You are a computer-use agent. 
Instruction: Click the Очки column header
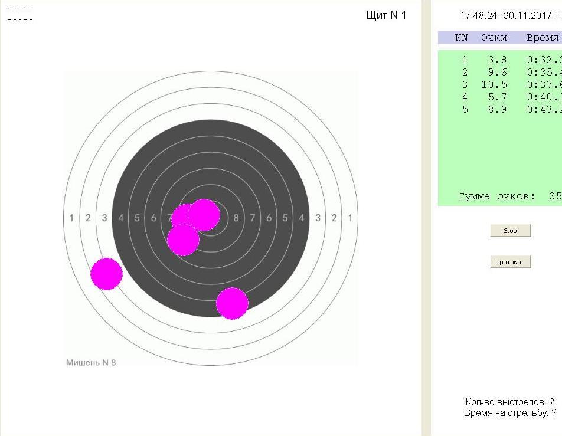(x=494, y=38)
